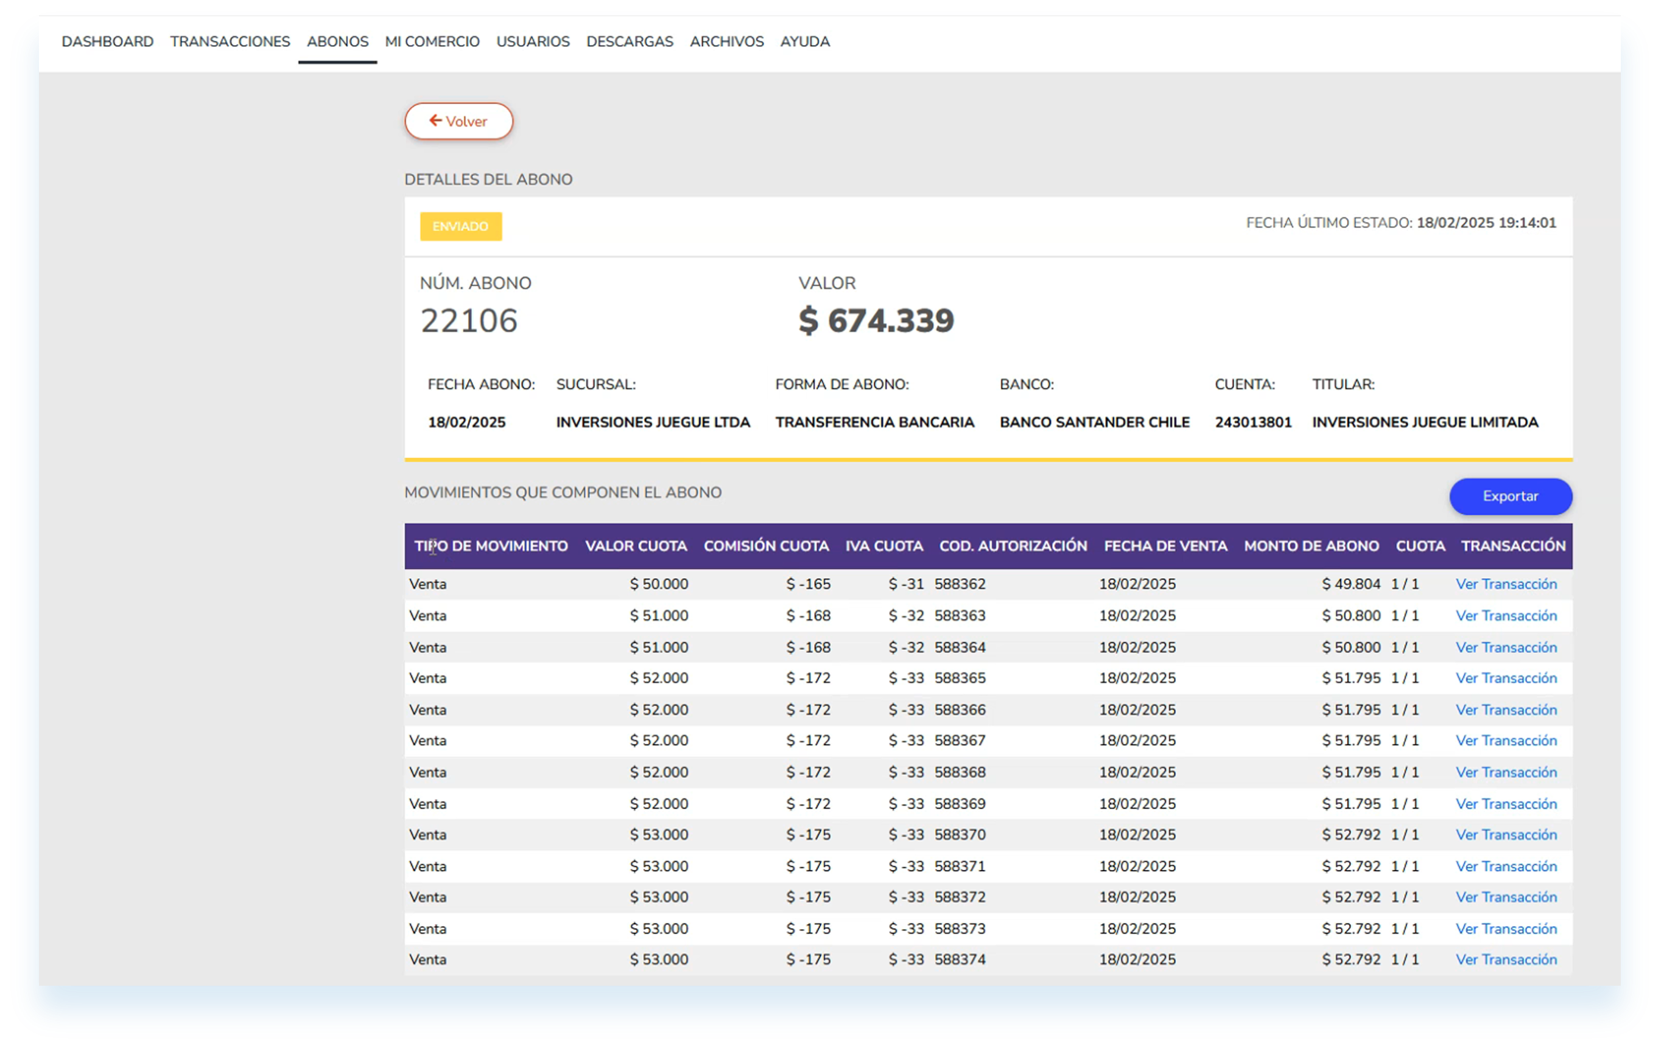This screenshot has width=1661, height=1049.
Task: Click the MONTO DE ABONO column header
Action: pyautogui.click(x=1312, y=546)
